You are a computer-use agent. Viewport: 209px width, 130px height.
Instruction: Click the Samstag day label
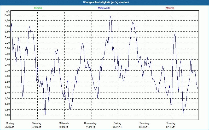coord(144,123)
